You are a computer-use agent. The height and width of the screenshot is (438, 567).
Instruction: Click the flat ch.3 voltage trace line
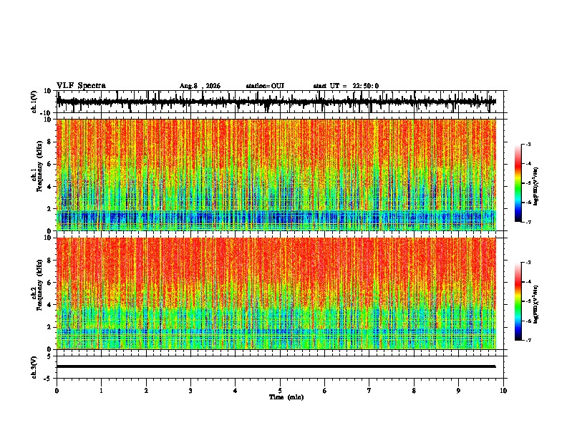(x=276, y=366)
